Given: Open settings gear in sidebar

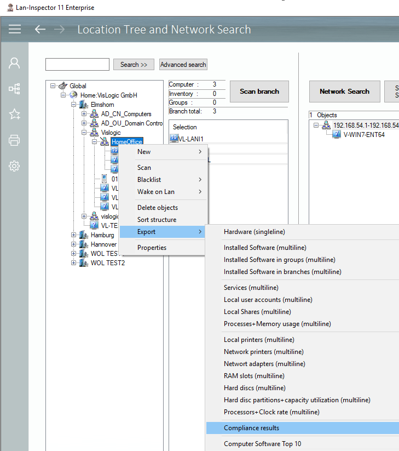Looking at the screenshot, I should coord(15,166).
